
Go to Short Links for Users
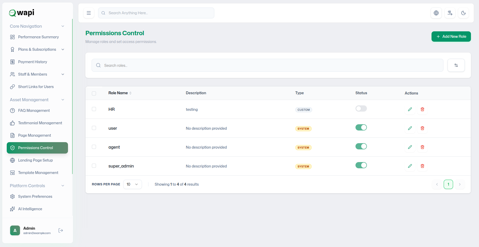(x=37, y=87)
